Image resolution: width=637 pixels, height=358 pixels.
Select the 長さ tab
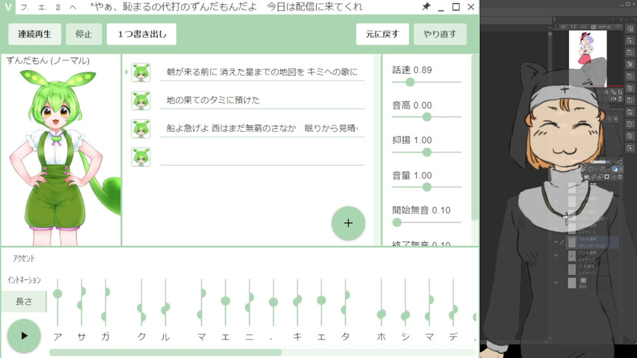click(x=24, y=302)
